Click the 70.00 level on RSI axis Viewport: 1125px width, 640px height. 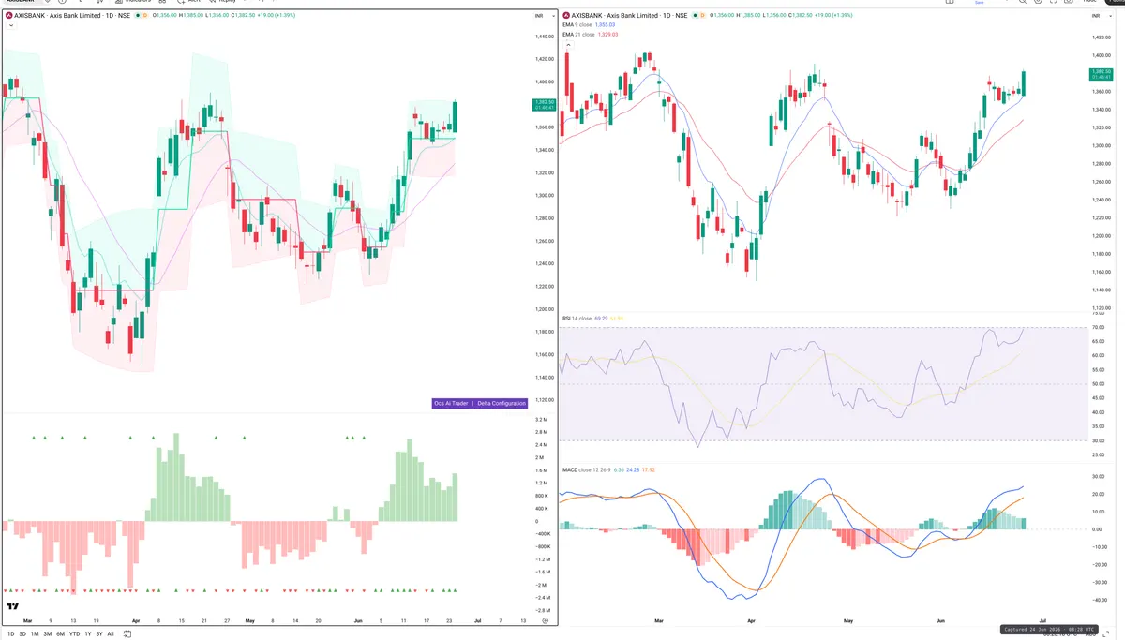[1097, 327]
